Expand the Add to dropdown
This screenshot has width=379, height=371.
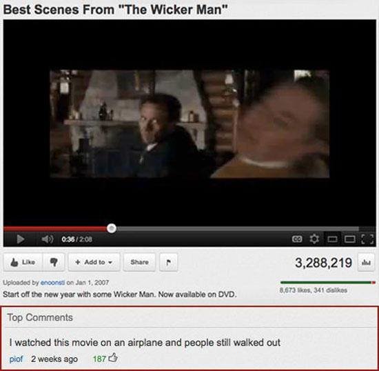pos(94,262)
